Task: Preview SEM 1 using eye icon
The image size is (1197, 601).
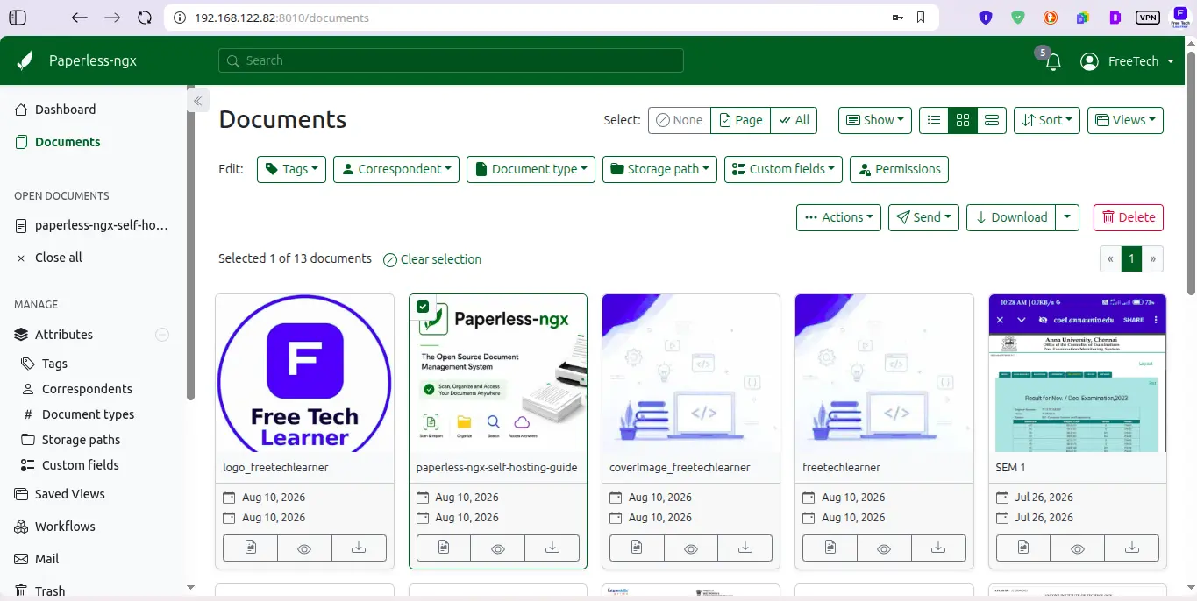Action: (1078, 548)
